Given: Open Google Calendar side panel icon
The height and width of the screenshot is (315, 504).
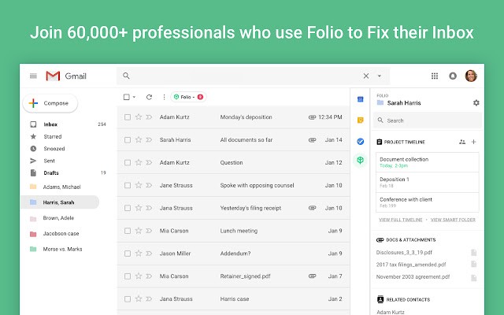Looking at the screenshot, I should pos(360,99).
